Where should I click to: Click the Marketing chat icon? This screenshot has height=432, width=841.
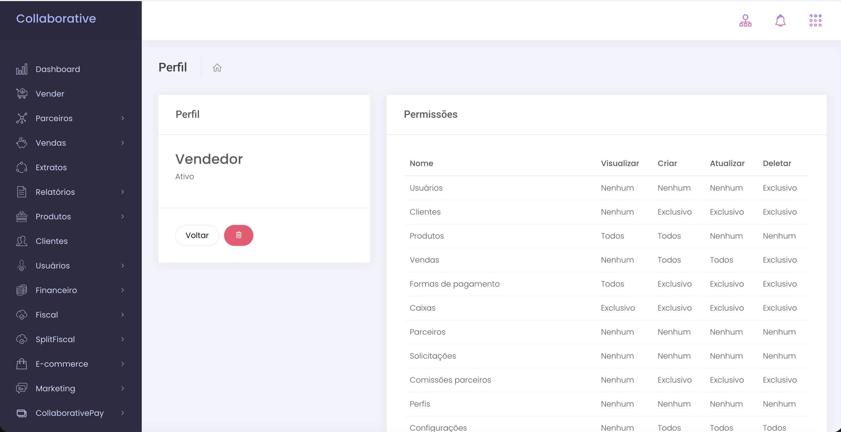[21, 388]
